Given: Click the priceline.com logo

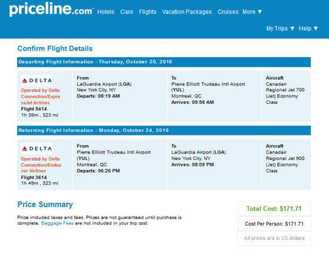Looking at the screenshot, I should (x=51, y=9).
